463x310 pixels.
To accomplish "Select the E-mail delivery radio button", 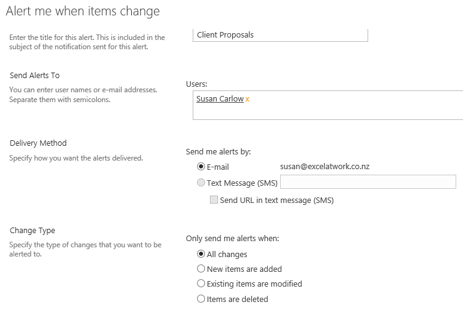I will (201, 167).
